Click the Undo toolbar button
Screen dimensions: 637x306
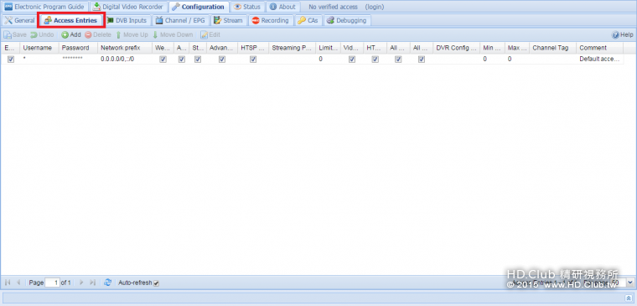[x=42, y=35]
